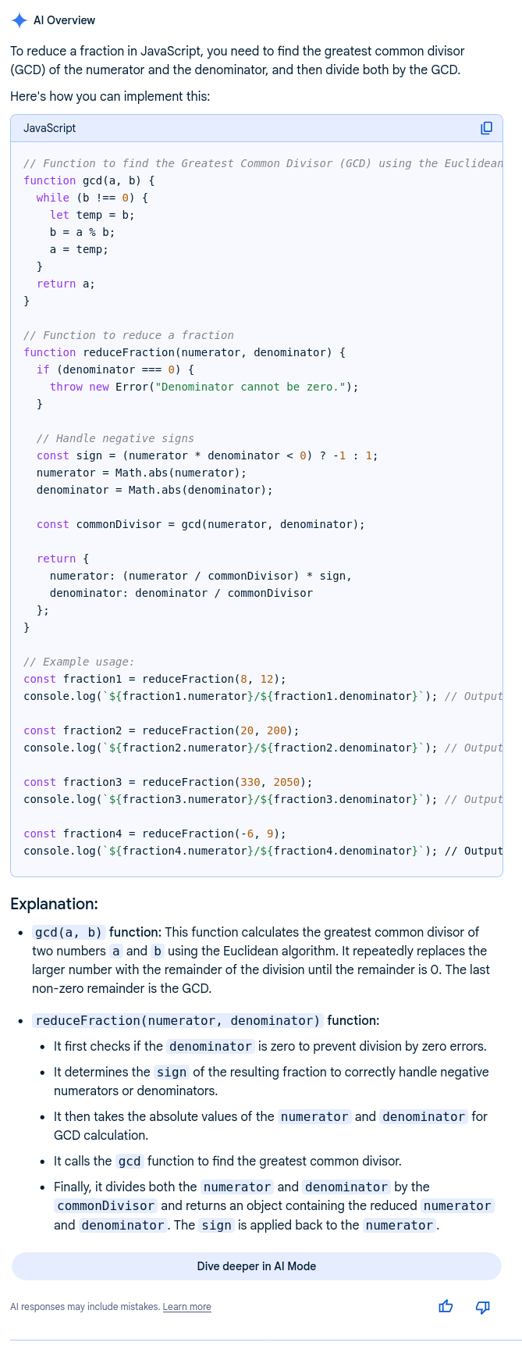Click the '// Handle negative signs' comment
This screenshot has width=522, height=1353.
[115, 438]
